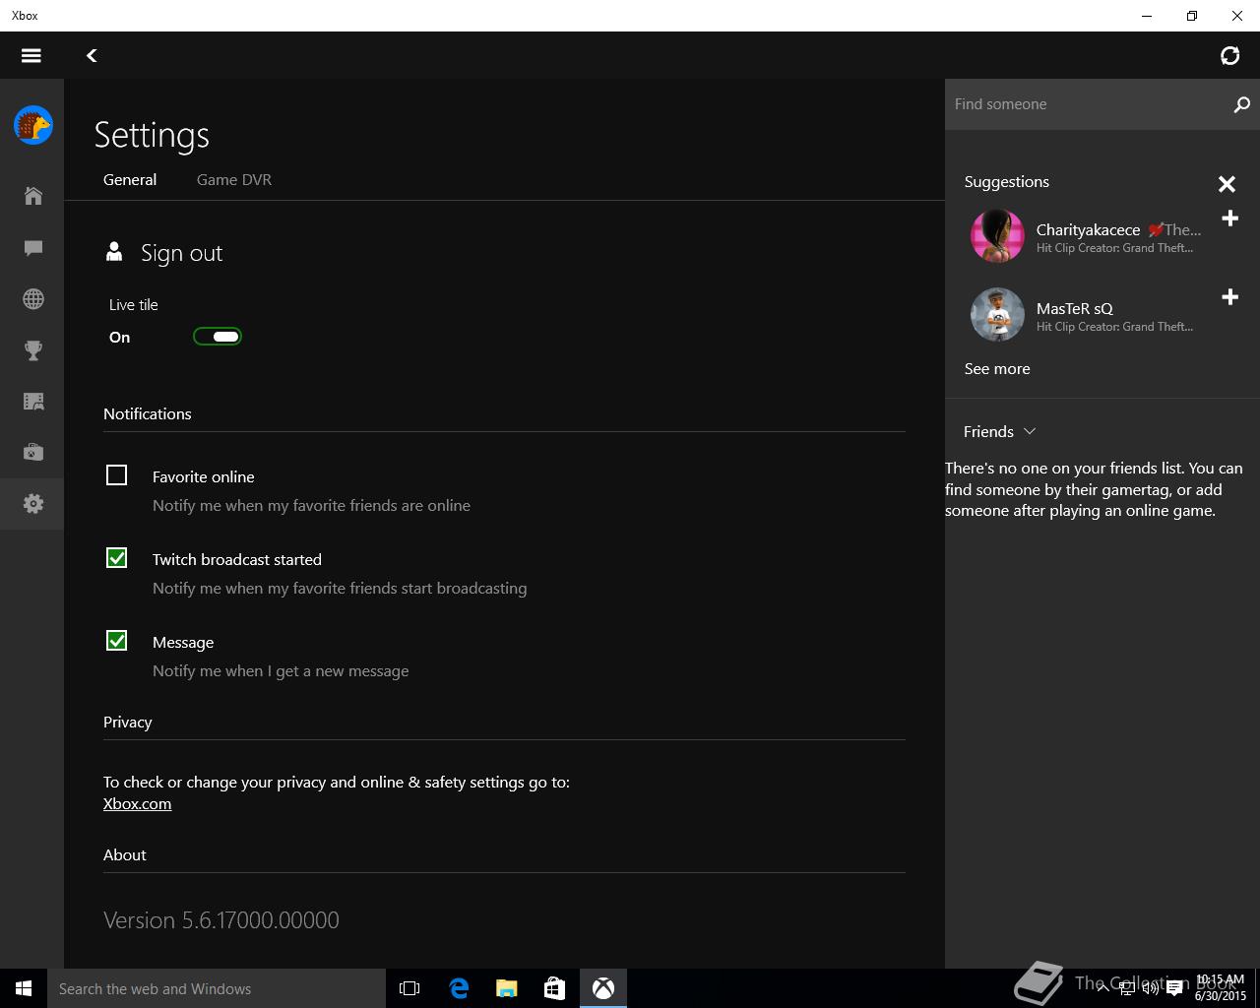1260x1008 pixels.
Task: Click the search magnifier in Find someone
Action: click(x=1241, y=104)
